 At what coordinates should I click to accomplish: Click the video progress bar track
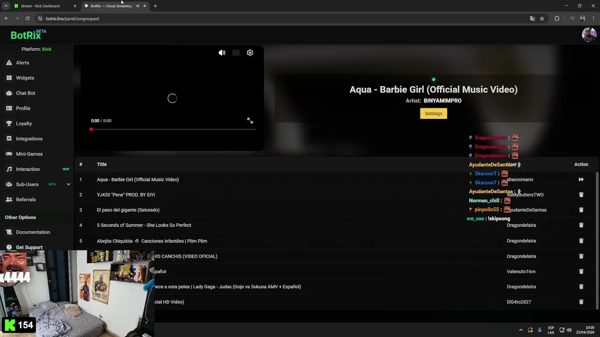coord(173,129)
